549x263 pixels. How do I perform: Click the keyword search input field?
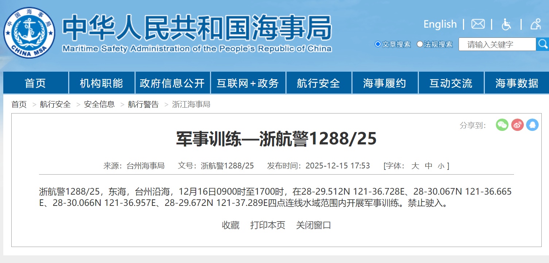[x=497, y=44]
